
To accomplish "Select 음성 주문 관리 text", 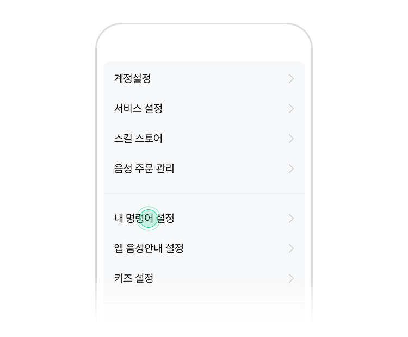I will point(144,168).
